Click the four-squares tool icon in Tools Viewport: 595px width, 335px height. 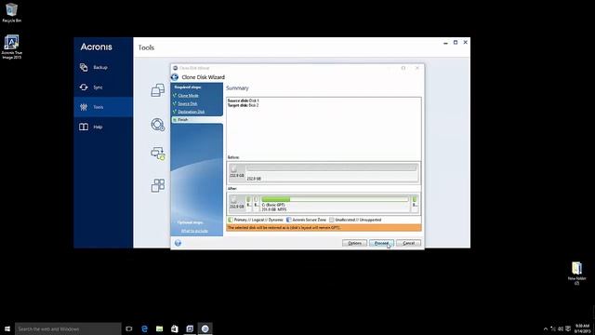(x=158, y=186)
